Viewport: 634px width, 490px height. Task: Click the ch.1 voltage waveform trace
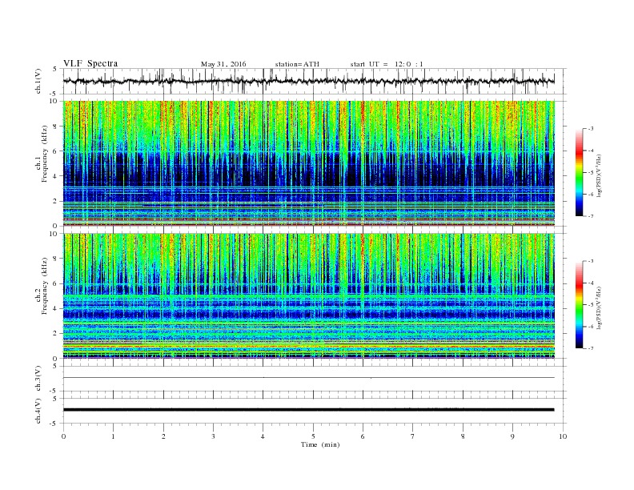pos(309,81)
